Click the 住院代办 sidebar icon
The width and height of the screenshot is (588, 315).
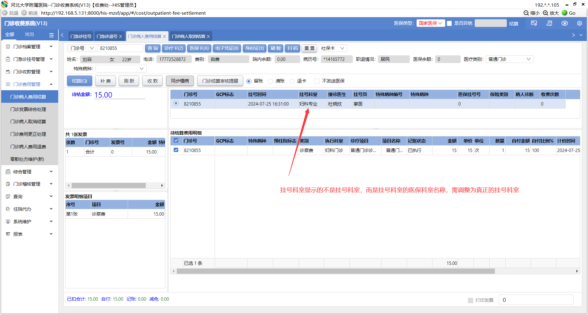[x=8, y=209]
